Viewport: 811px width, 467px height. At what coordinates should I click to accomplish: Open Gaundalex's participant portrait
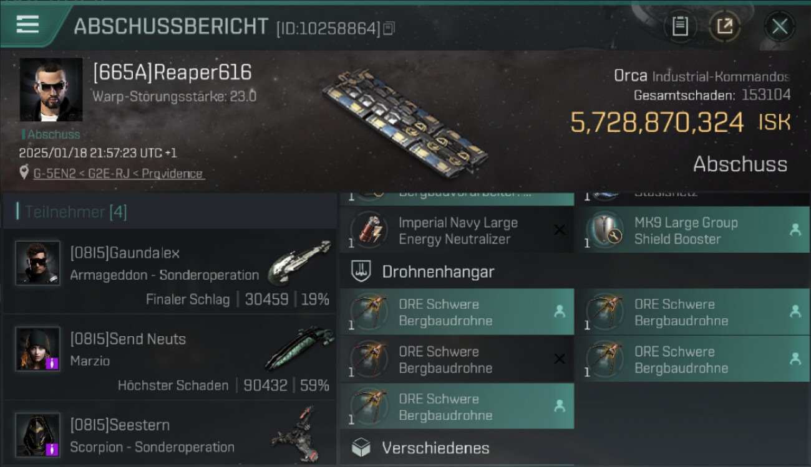tap(38, 263)
